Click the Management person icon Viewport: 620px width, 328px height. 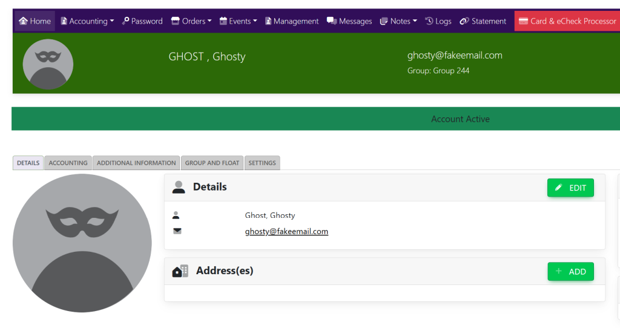[x=268, y=21]
